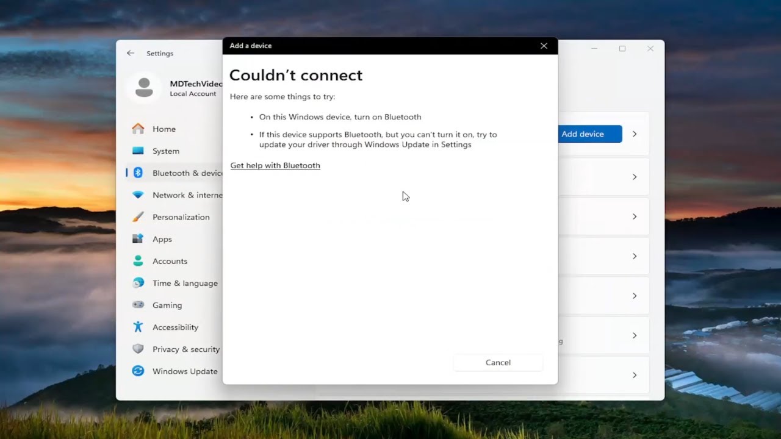Open Privacy & security shield icon
This screenshot has width=781, height=439.
coord(139,349)
